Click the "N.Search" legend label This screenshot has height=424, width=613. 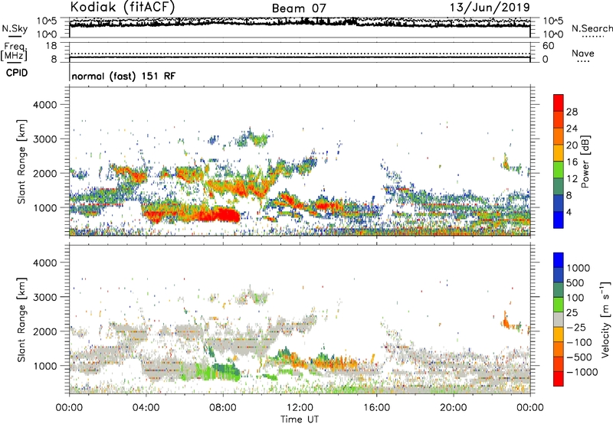point(592,28)
